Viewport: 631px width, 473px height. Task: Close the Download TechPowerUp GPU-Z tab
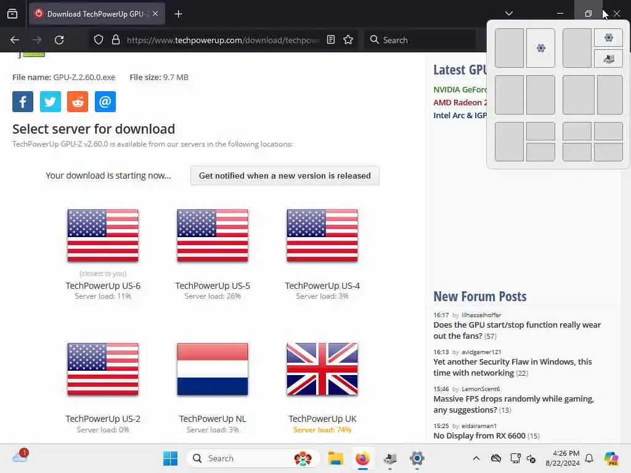click(155, 14)
